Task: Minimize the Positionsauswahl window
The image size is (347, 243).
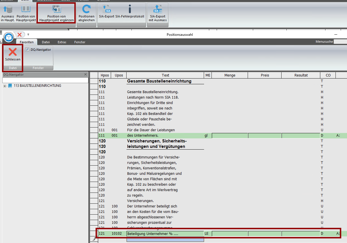Action: [x=336, y=35]
